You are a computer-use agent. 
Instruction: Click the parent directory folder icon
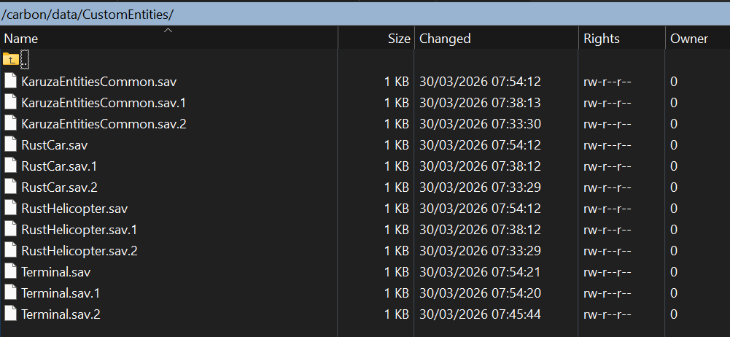tap(10, 59)
